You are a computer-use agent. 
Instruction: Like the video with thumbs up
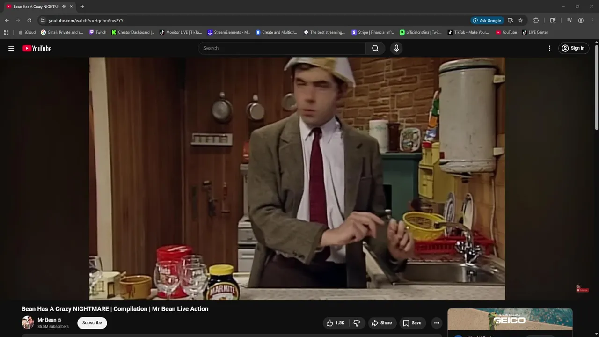point(336,323)
